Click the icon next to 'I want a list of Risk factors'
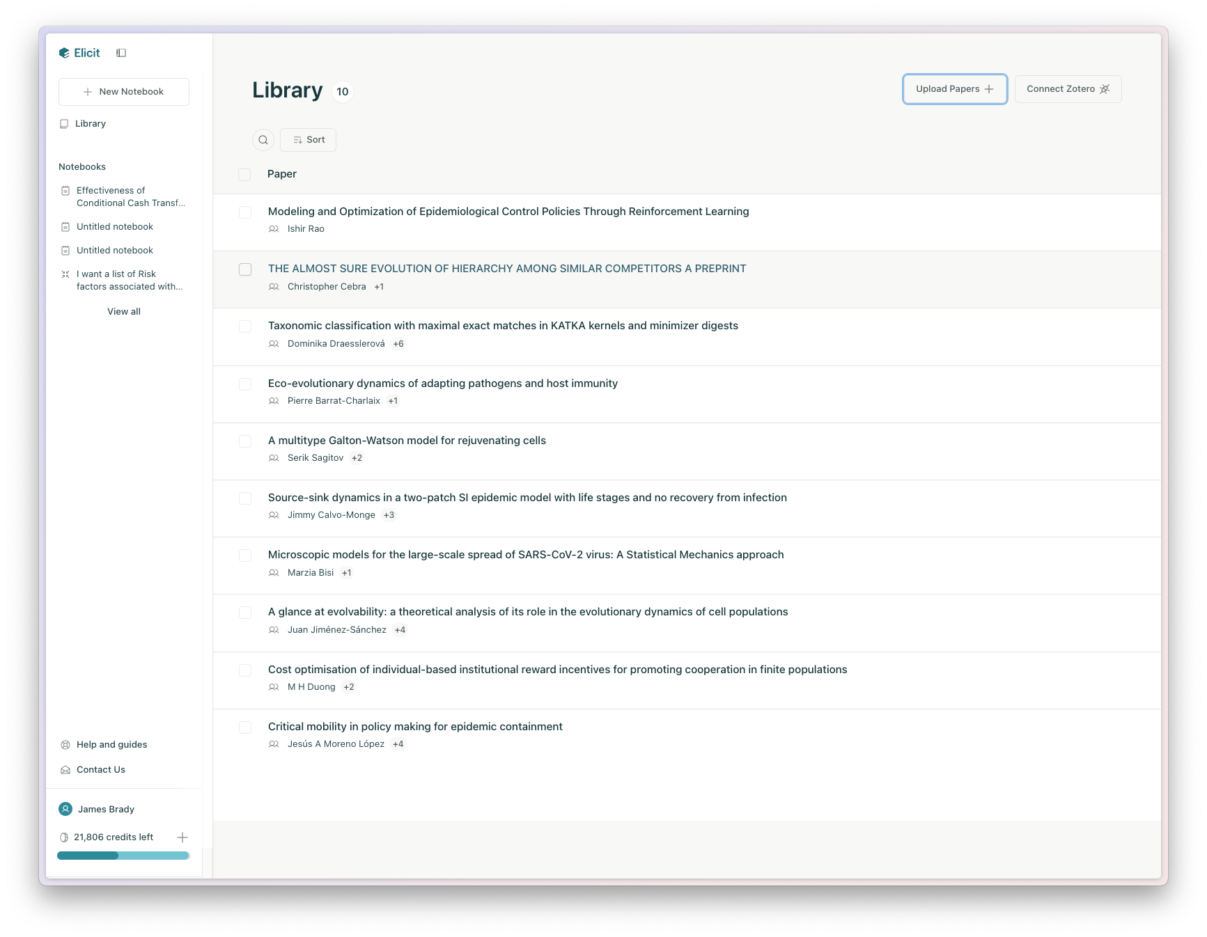This screenshot has height=937, width=1207. click(x=65, y=274)
